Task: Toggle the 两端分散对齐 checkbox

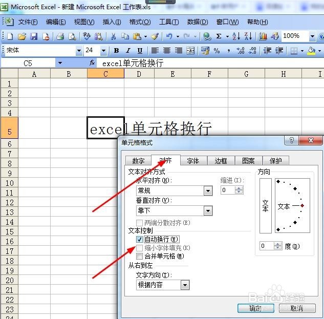Action: point(139,223)
